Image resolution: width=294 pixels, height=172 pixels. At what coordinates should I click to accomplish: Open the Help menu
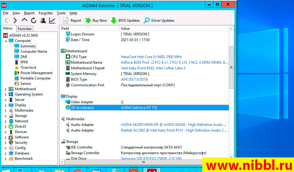click(x=73, y=13)
